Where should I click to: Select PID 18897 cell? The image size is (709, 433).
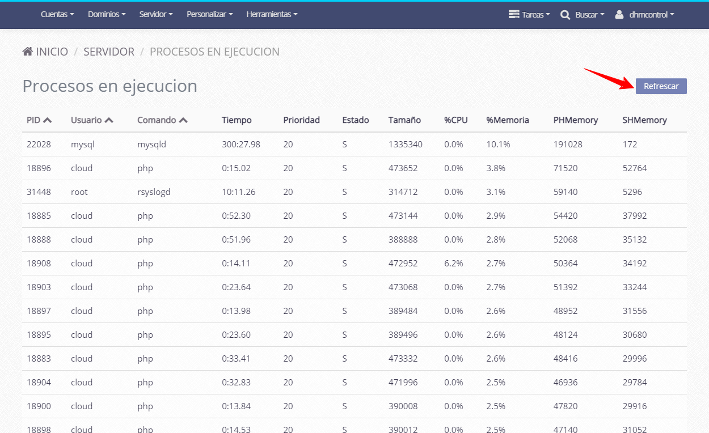(39, 311)
